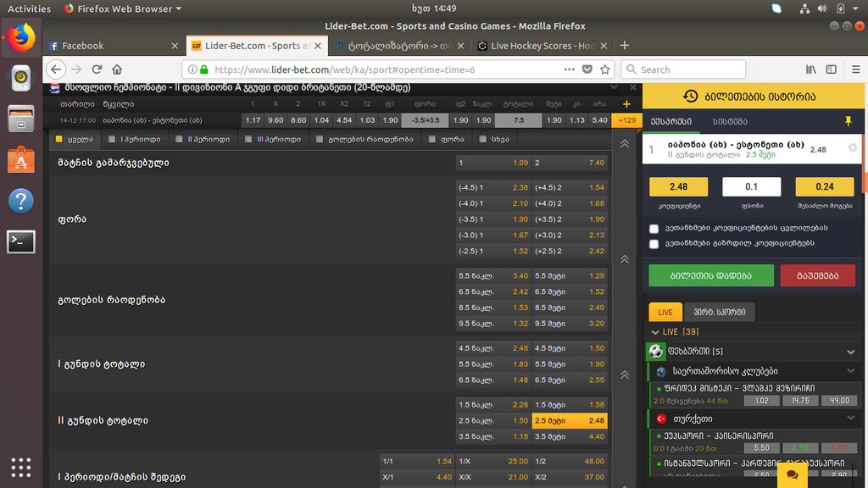Toggle the ფორა filter checkbox

pyautogui.click(x=432, y=139)
